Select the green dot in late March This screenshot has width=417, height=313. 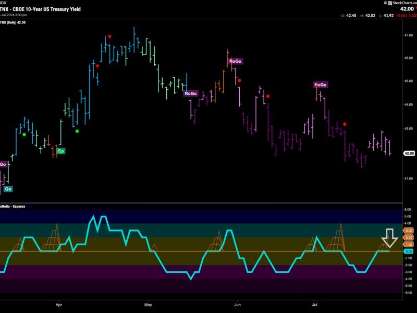[24, 135]
